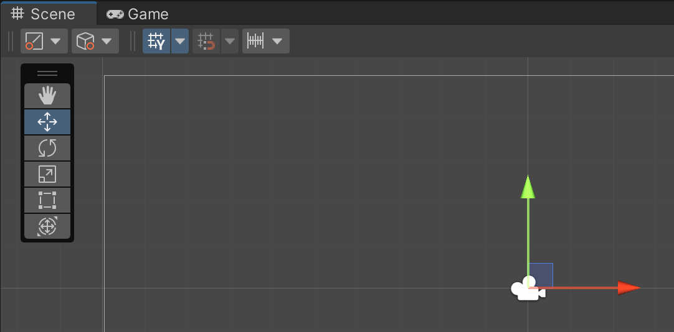Click the tools overlay drag handle
Image resolution: width=674 pixels, height=332 pixels.
click(47, 73)
